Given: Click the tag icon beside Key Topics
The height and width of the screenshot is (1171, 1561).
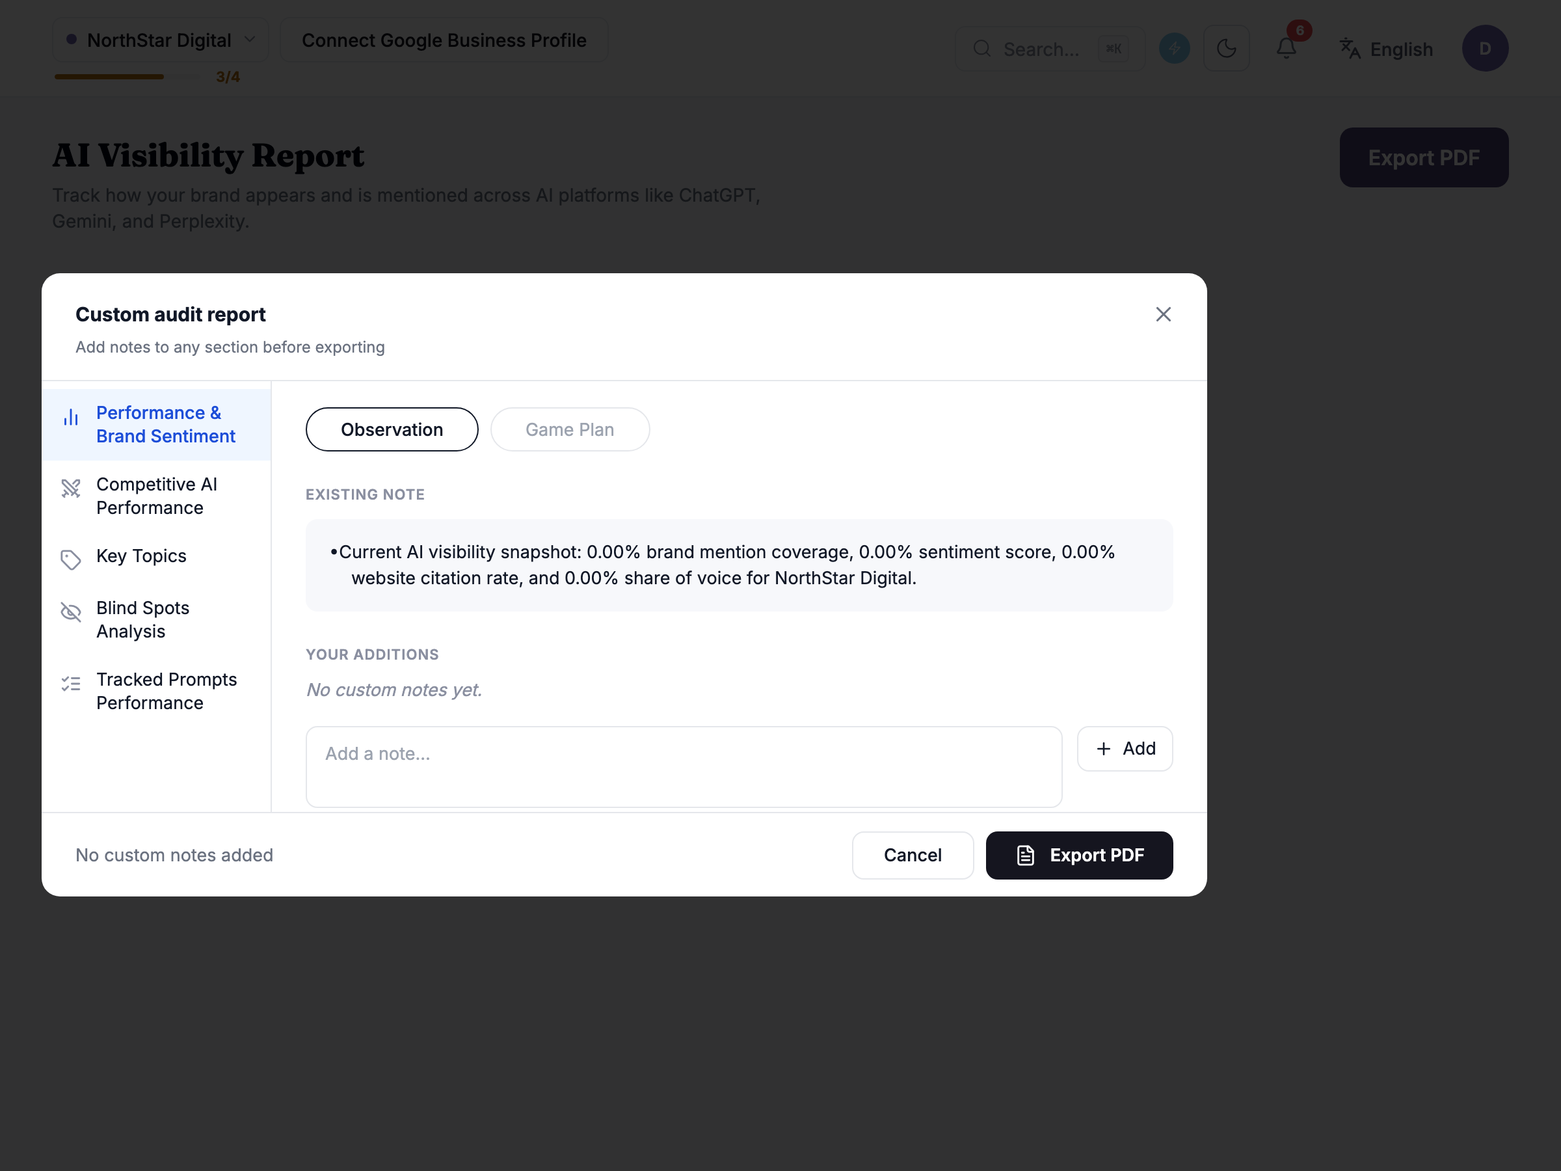Looking at the screenshot, I should 70,559.
